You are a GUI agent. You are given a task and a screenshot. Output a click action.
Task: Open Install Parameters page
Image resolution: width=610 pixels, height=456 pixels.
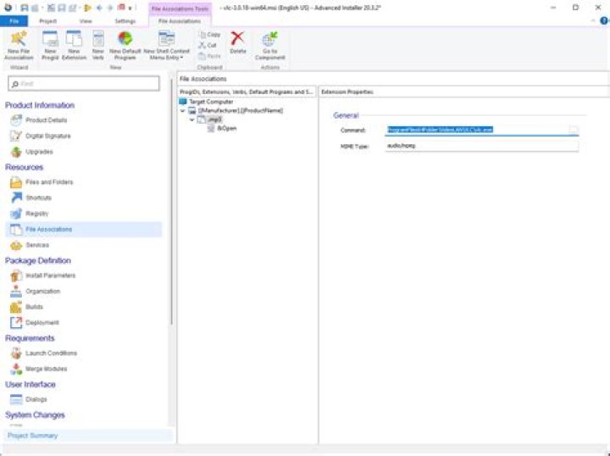click(x=50, y=275)
